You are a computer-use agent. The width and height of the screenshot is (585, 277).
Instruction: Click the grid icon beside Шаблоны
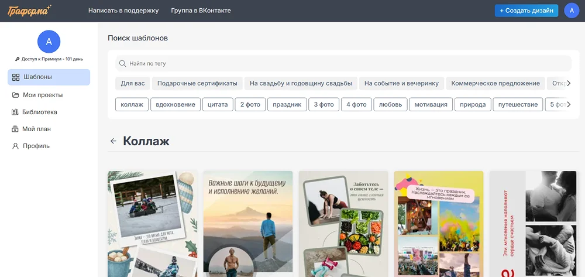tap(16, 77)
